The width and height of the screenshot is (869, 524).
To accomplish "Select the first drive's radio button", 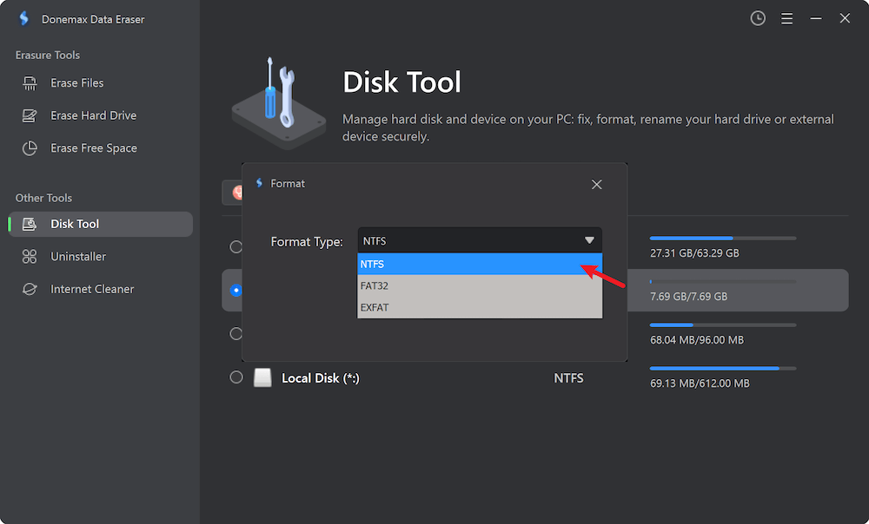I will point(235,246).
